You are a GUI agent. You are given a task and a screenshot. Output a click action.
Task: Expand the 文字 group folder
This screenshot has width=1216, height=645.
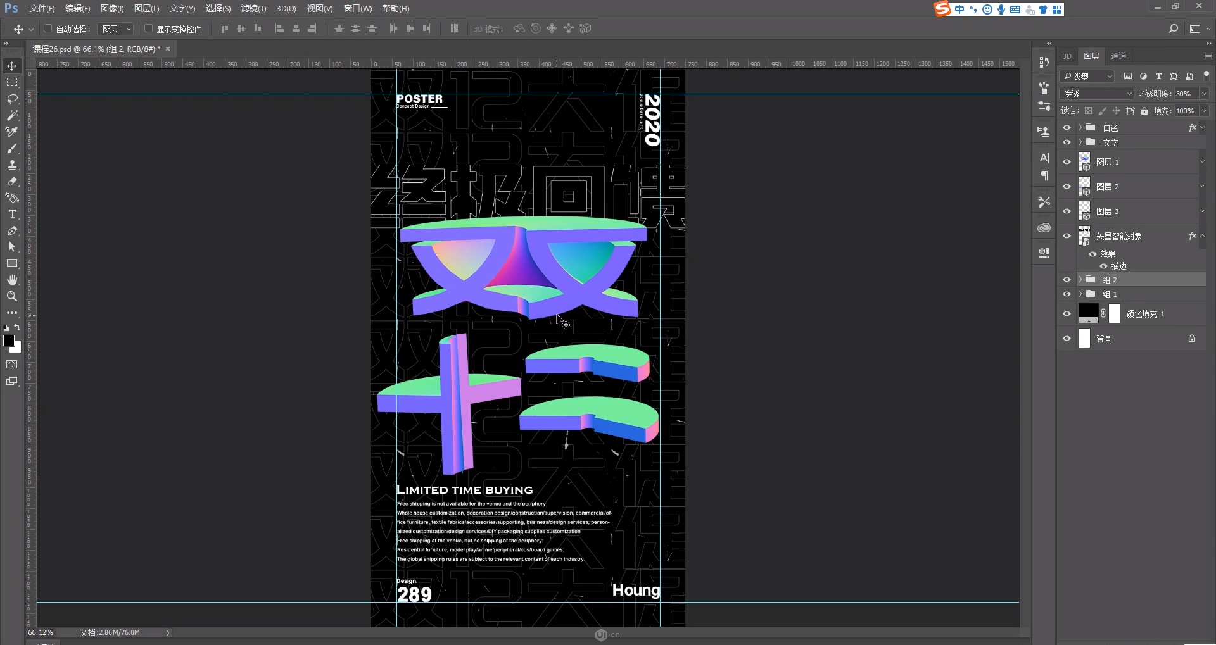point(1080,142)
